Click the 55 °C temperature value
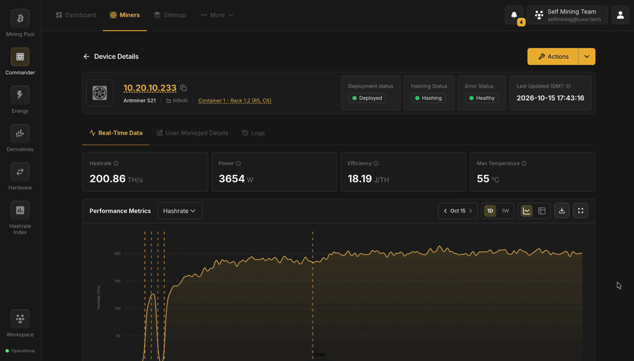 (x=488, y=179)
